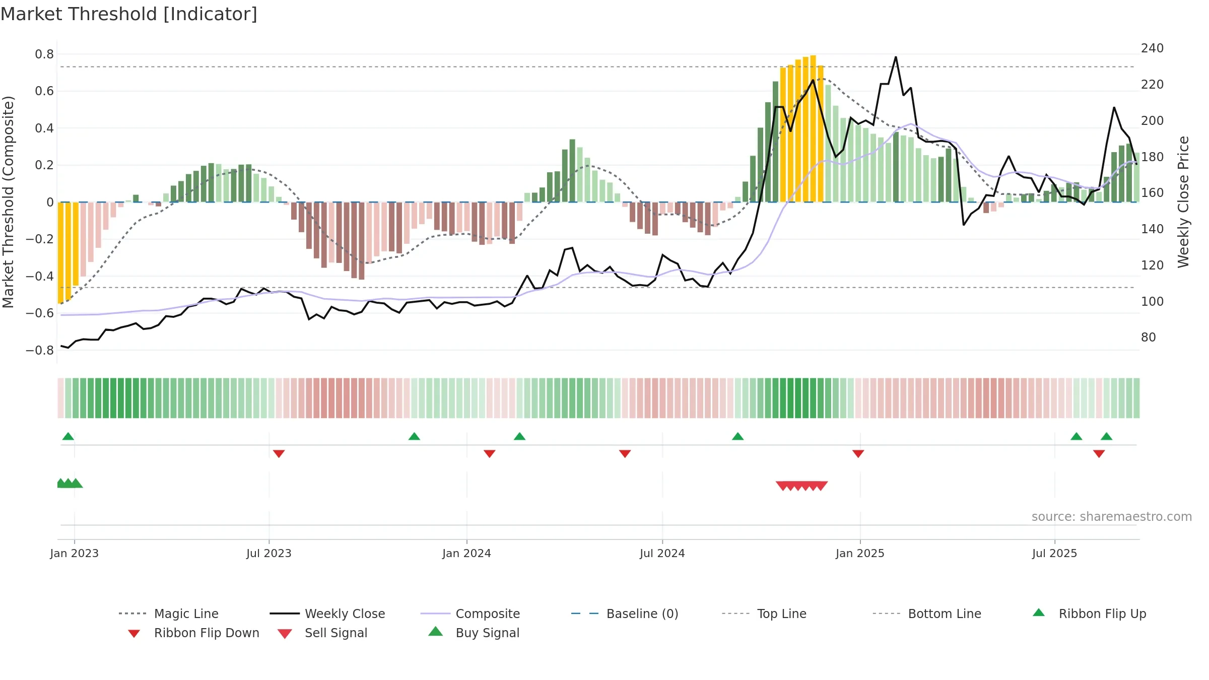Click the Jan 2024 x-axis label
The image size is (1209, 680).
coord(467,553)
